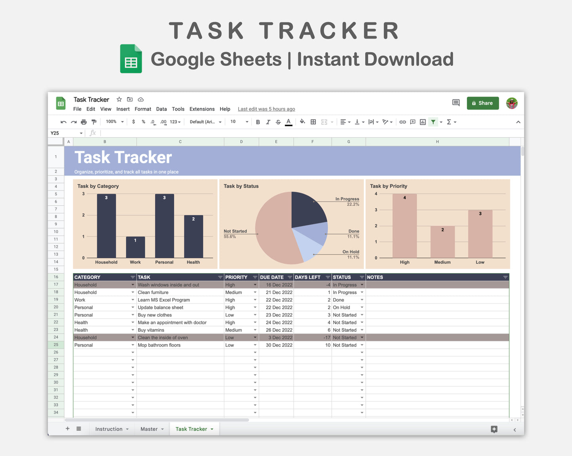This screenshot has width=572, height=456.
Task: Click the Print icon
Action: [x=84, y=122]
